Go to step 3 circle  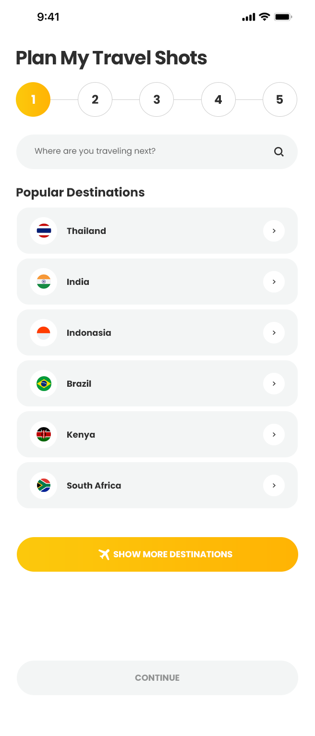[157, 99]
